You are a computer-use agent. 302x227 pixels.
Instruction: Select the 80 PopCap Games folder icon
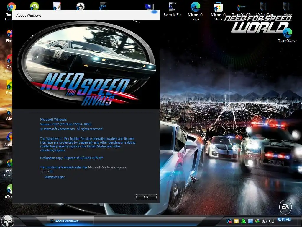pos(264,12)
